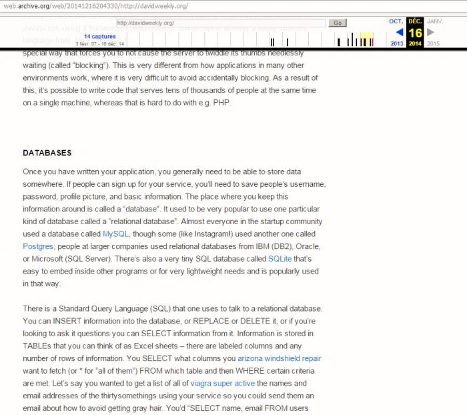467x415 pixels.
Task: Click the large 16 date number
Action: point(415,33)
